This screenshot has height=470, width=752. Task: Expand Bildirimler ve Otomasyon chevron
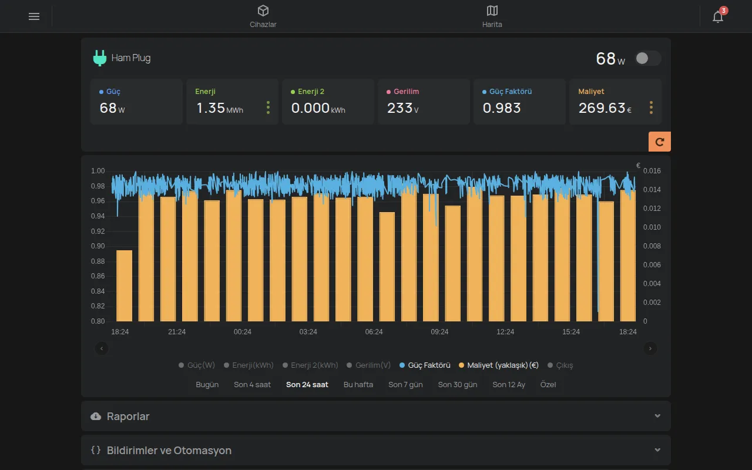(657, 450)
